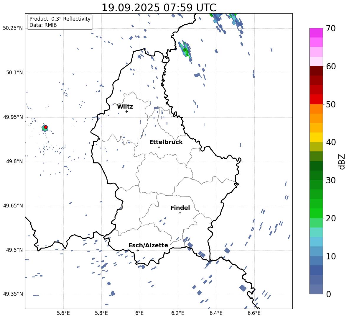This screenshot has height=319, width=349.
Task: Click the dBZ colorbar axis label
Action: pyautogui.click(x=342, y=162)
